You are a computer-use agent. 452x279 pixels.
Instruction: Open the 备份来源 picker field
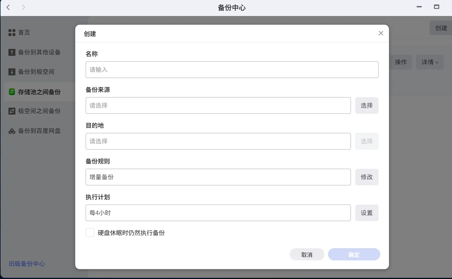coord(218,105)
